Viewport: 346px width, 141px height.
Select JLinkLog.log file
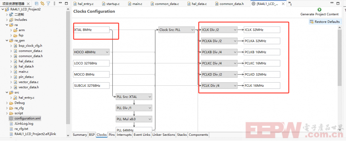tap(24, 124)
